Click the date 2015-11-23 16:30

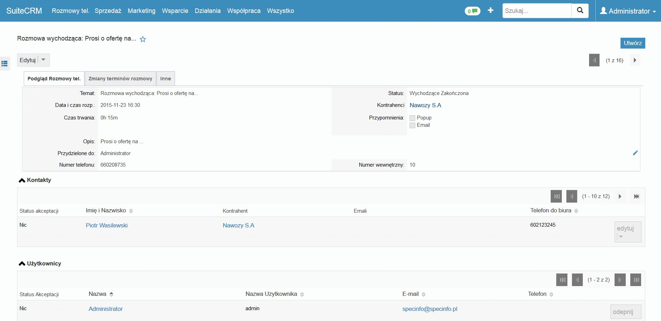tap(120, 105)
